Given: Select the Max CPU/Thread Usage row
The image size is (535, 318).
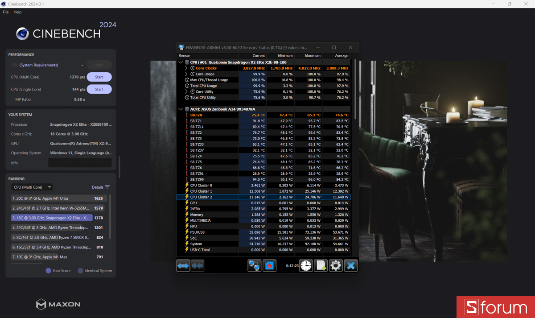Looking at the screenshot, I should coord(263,80).
